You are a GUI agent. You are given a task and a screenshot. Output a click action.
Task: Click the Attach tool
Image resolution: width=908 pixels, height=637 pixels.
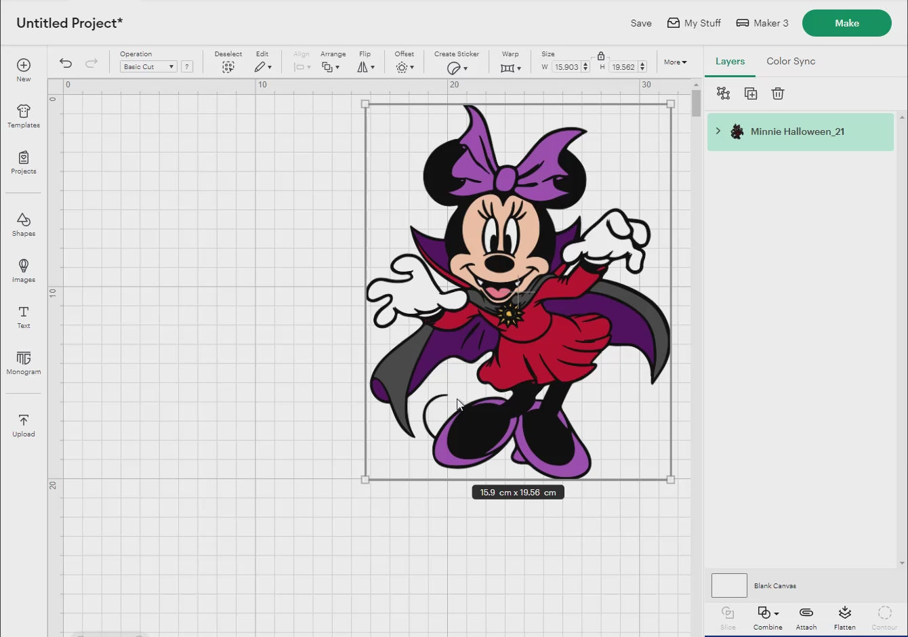click(x=806, y=617)
